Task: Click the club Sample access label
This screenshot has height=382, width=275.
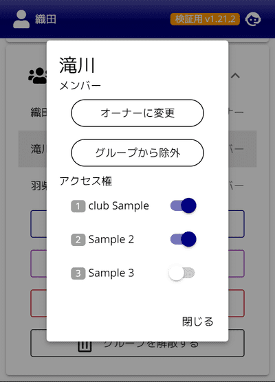Action: pyautogui.click(x=119, y=206)
